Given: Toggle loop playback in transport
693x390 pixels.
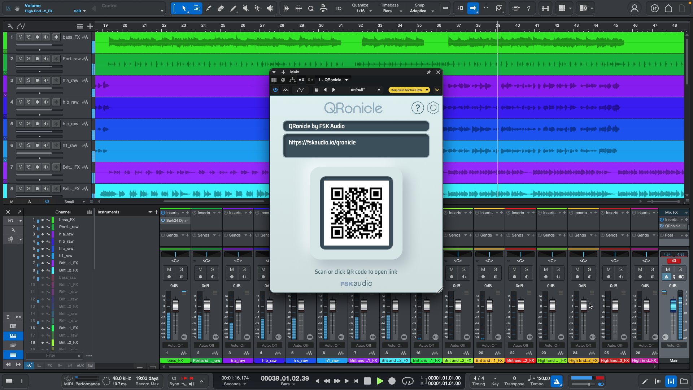Looking at the screenshot, I should click(x=407, y=381).
